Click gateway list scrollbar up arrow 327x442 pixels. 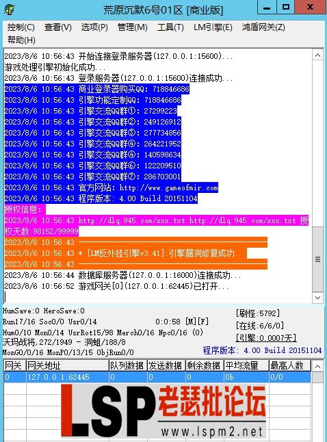[x=317, y=367]
